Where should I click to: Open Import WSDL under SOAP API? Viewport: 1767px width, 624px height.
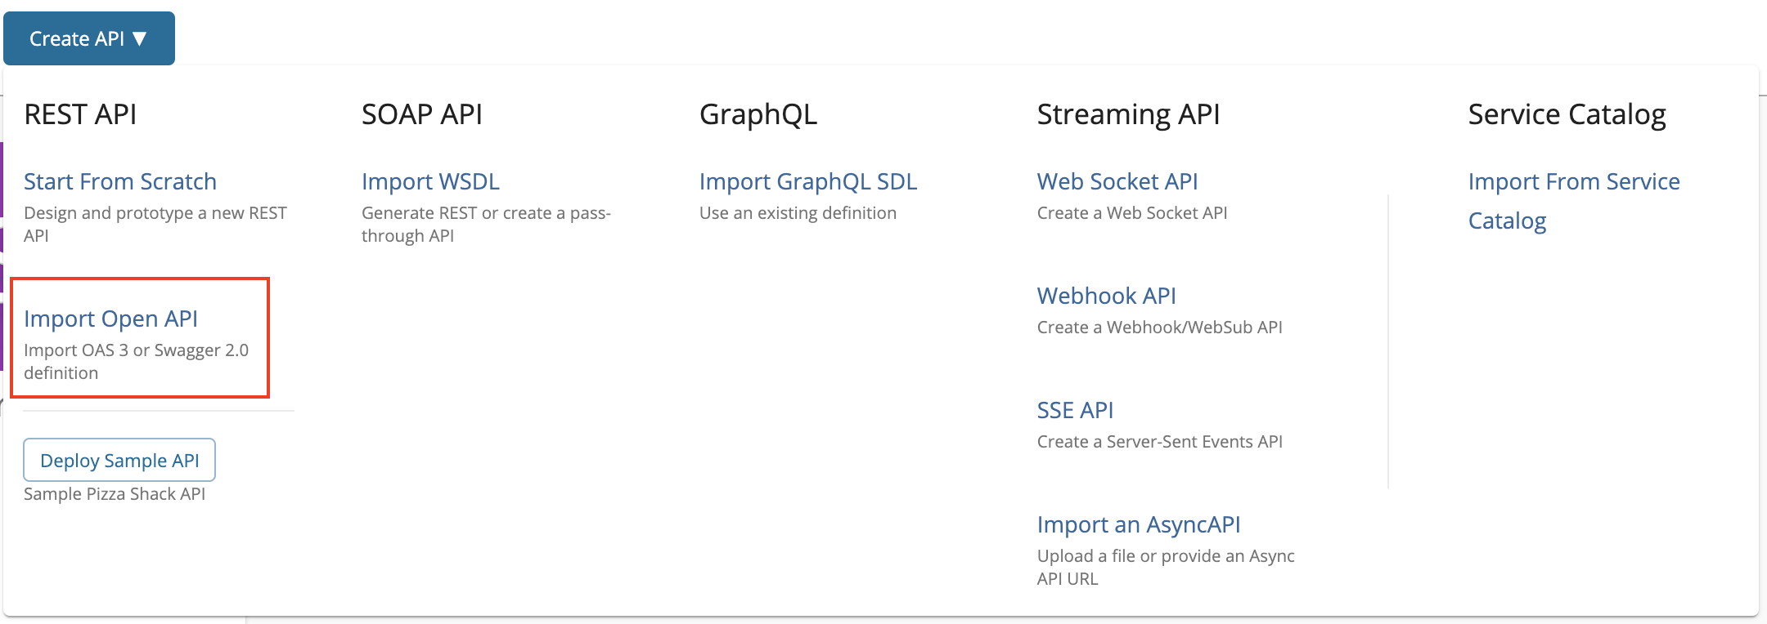pos(430,181)
